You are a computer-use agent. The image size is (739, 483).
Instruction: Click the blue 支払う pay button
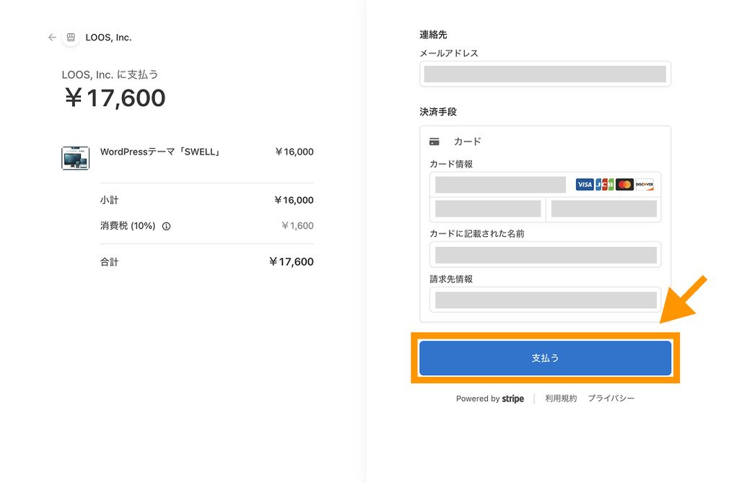pyautogui.click(x=546, y=358)
